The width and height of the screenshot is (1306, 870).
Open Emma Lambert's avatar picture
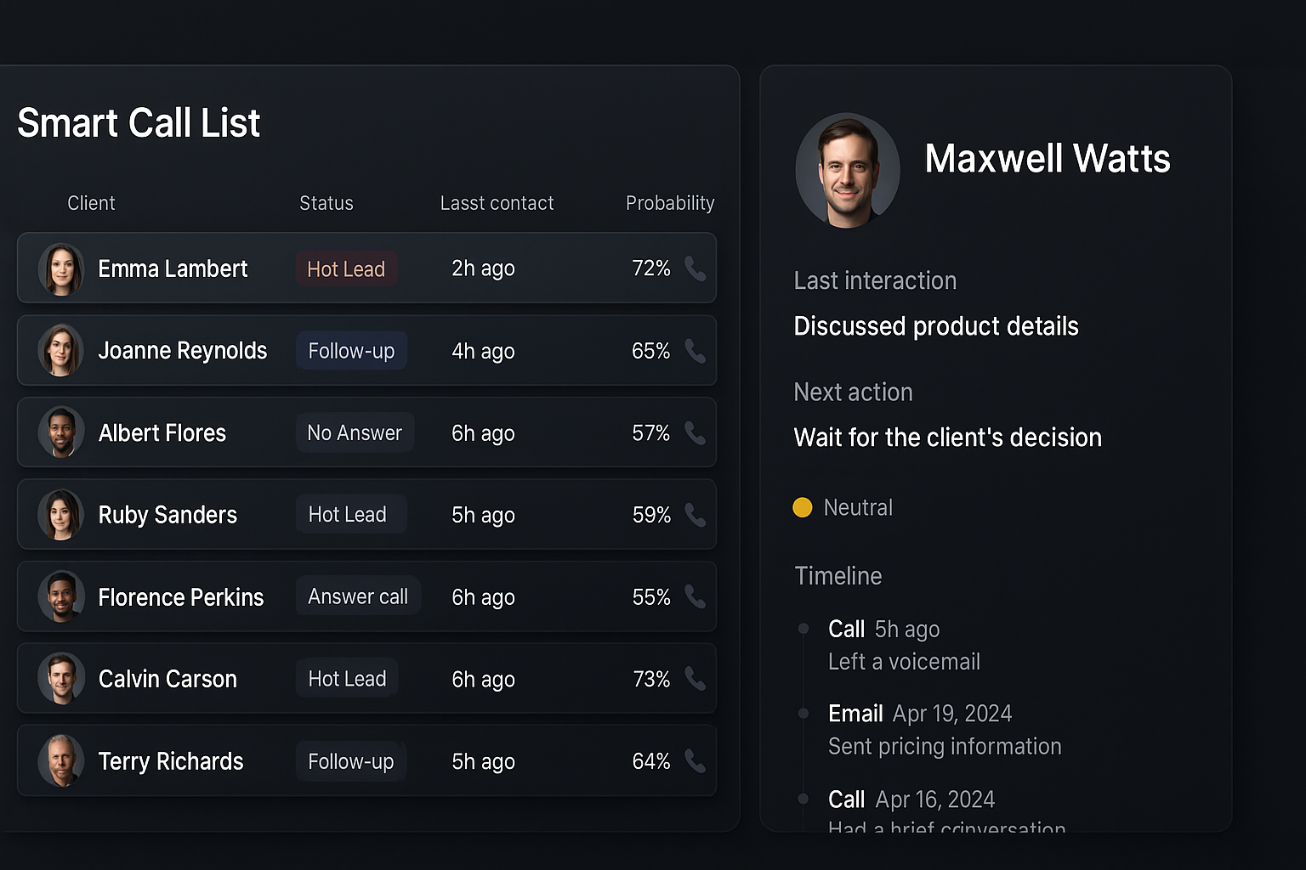61,269
